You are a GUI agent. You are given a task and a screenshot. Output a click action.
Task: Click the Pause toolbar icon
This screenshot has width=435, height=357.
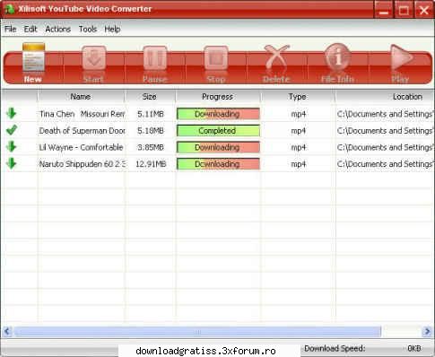[x=155, y=58]
